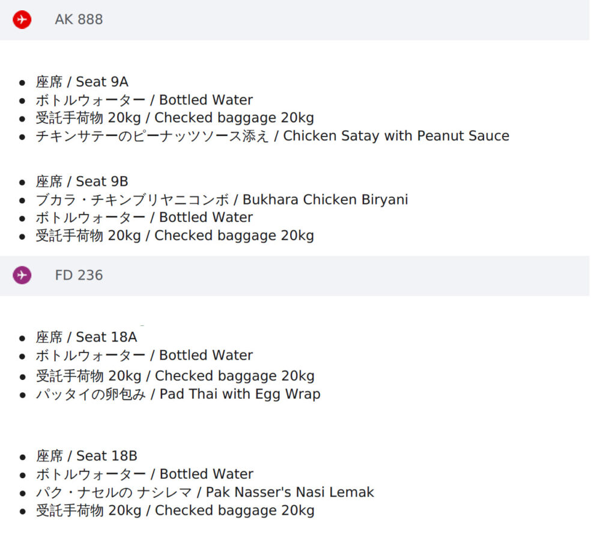Click the purple FD 236 airplane icon

coord(22,275)
